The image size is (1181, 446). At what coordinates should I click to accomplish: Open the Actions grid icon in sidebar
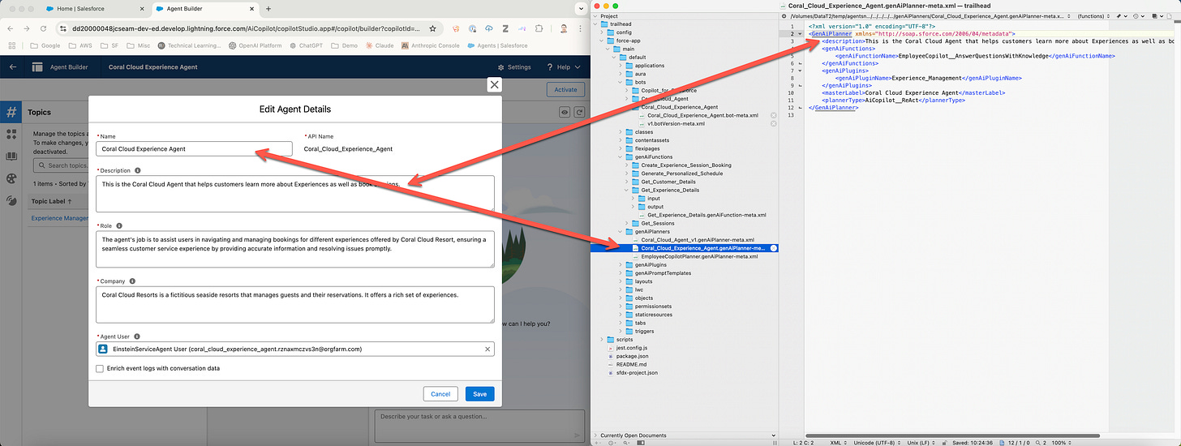click(11, 135)
